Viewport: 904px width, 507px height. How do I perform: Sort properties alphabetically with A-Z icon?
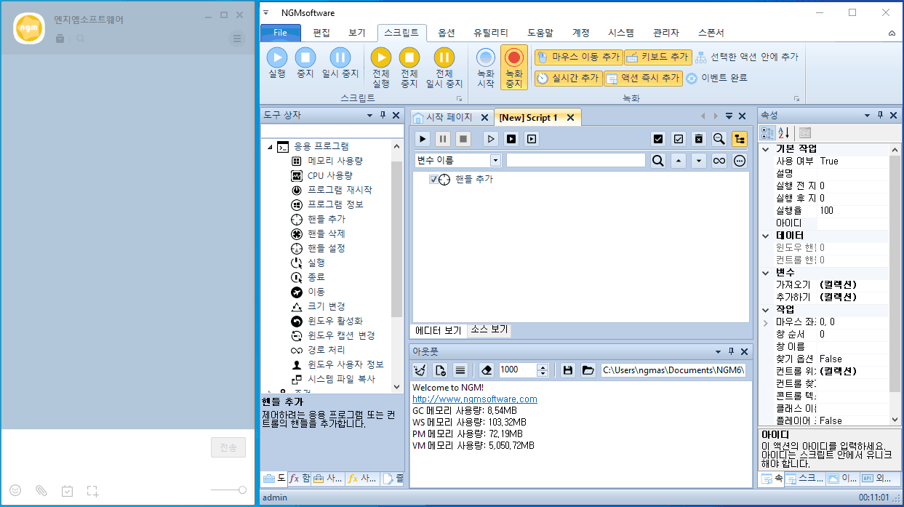click(784, 132)
